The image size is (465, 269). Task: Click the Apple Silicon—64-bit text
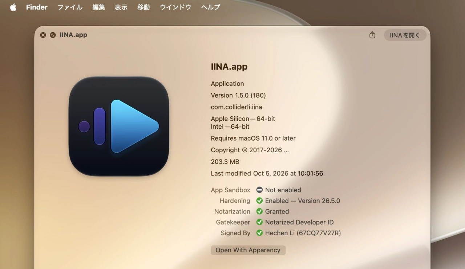click(x=243, y=119)
